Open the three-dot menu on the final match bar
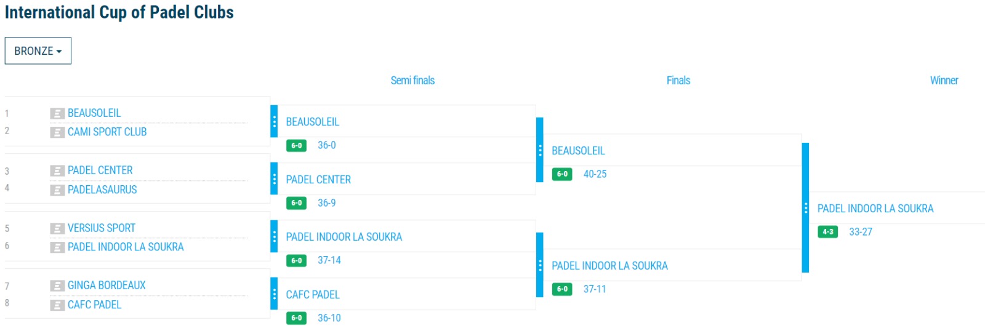The image size is (985, 328). pos(805,208)
